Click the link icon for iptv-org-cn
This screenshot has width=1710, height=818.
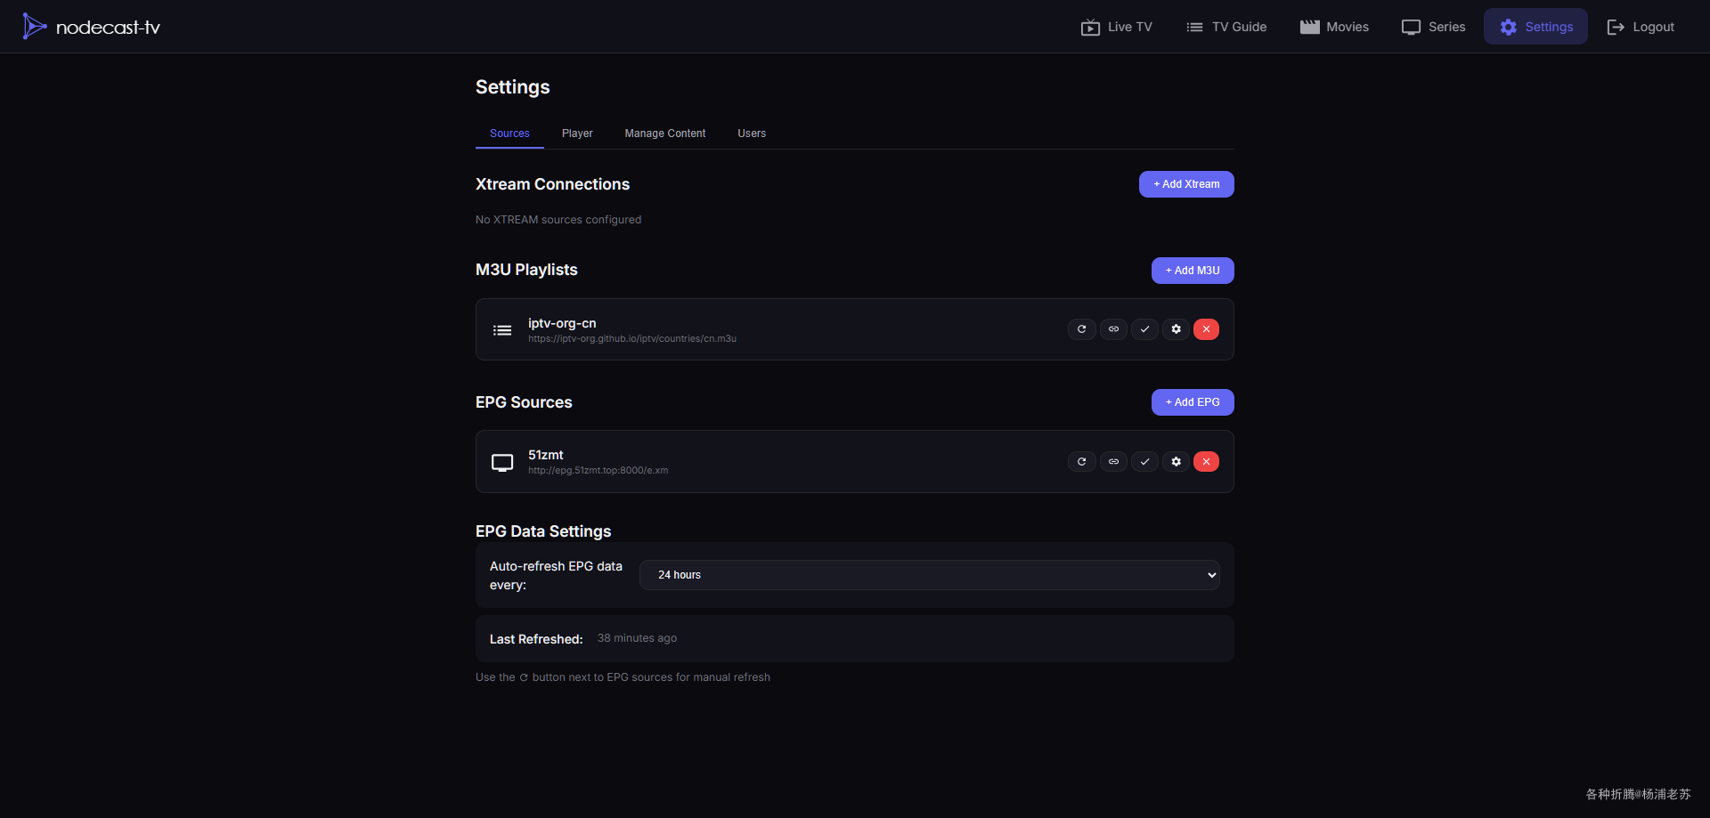[1113, 329]
